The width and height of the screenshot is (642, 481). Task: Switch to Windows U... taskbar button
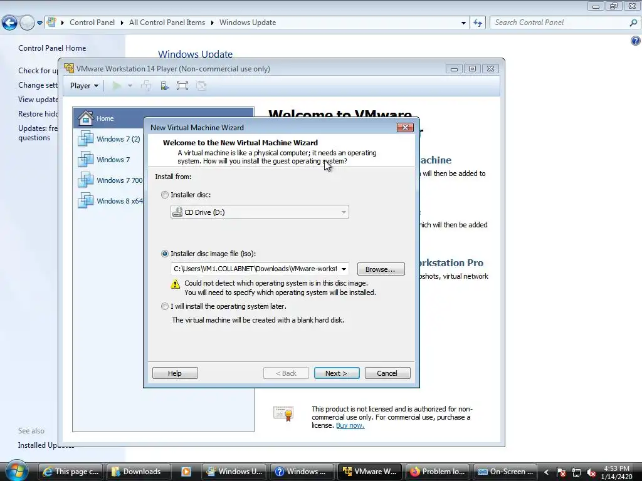click(234, 472)
